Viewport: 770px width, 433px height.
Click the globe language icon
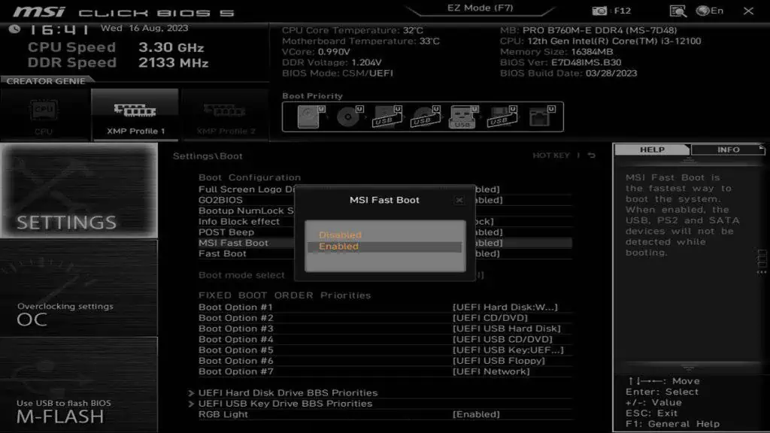(703, 11)
